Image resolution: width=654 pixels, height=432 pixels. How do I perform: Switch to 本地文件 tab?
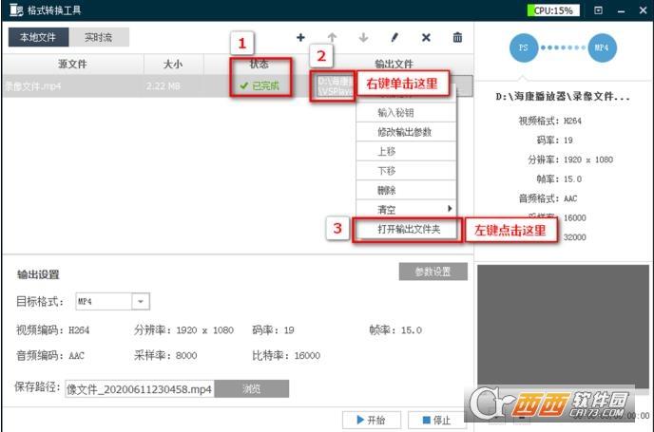[x=38, y=37]
